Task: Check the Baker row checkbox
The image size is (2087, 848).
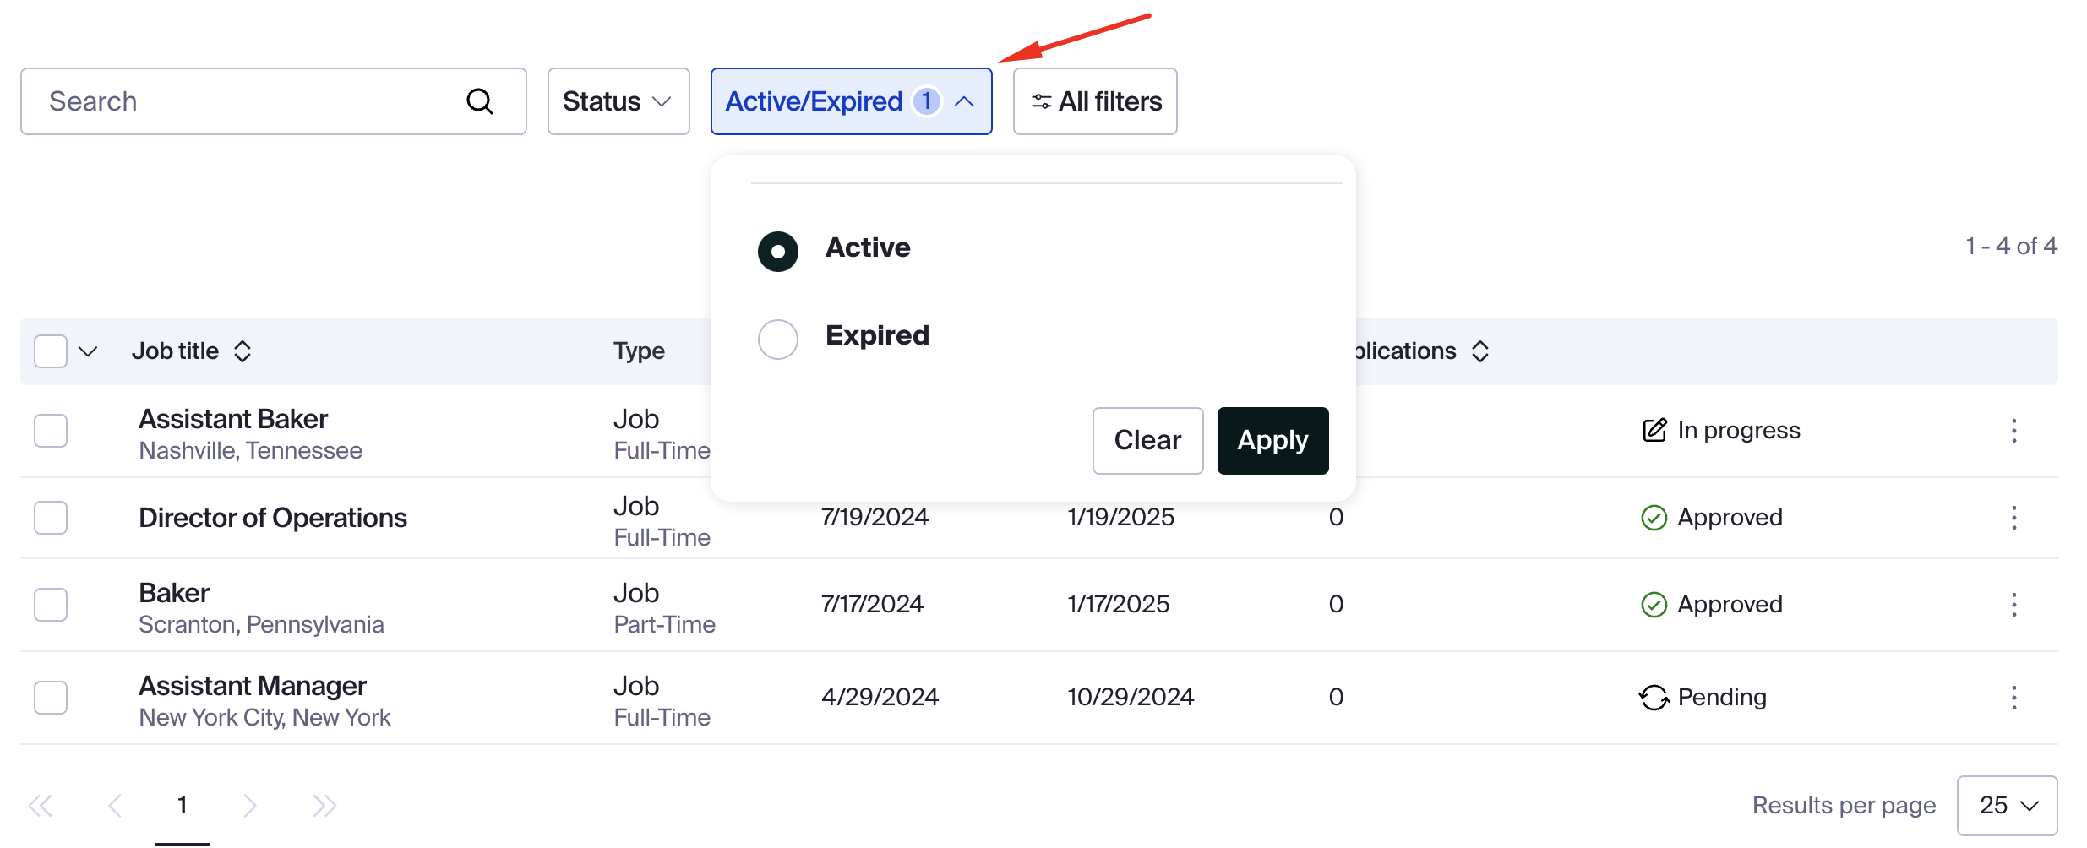Action: 51,604
